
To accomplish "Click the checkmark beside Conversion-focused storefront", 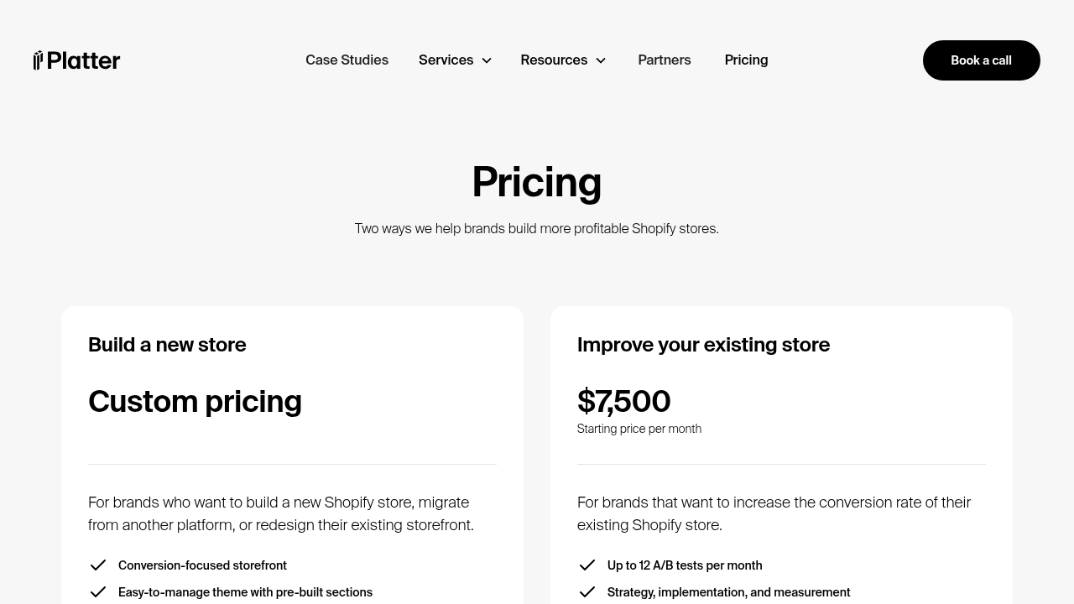I will [98, 565].
